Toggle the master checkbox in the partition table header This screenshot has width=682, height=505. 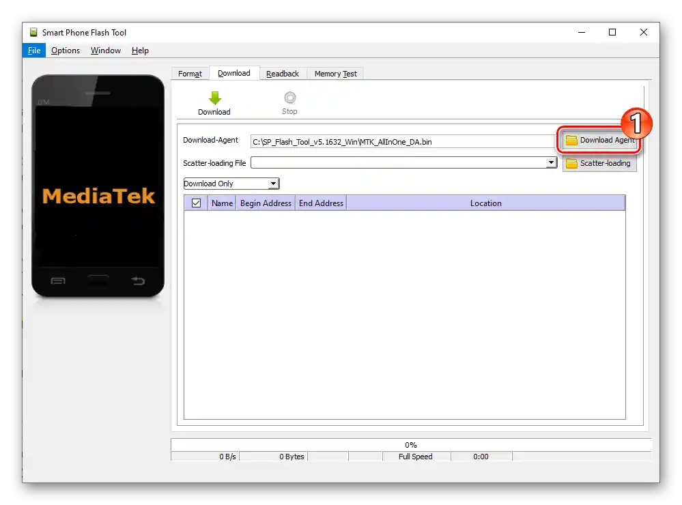pos(195,202)
